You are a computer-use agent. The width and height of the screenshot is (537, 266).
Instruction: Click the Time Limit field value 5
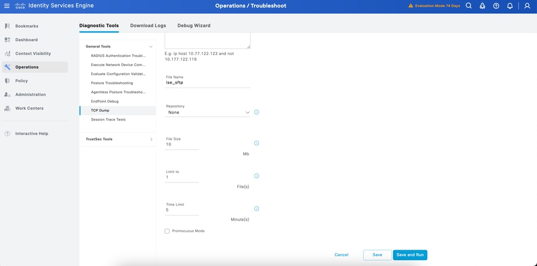[182, 210]
